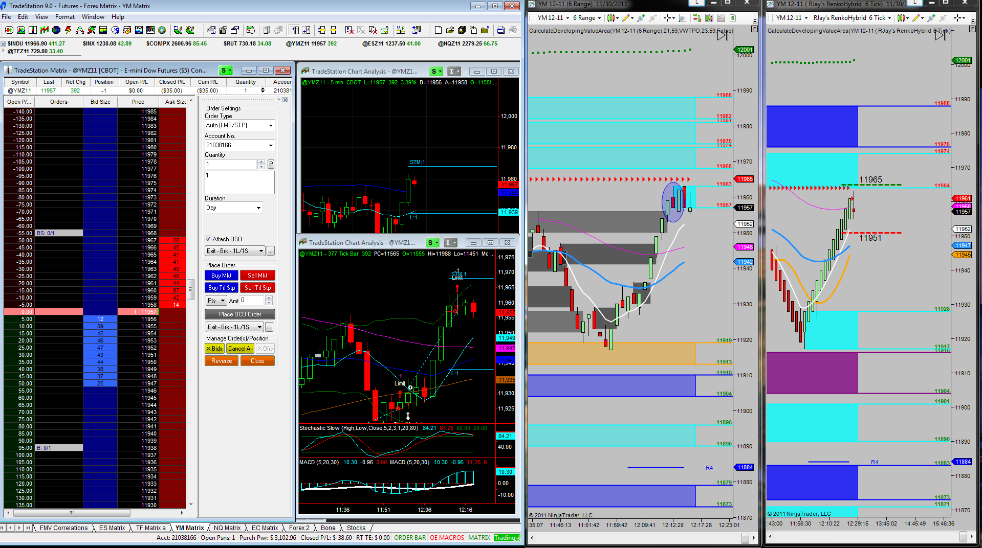
Task: Click add-pin icon in RenkoHybrid chart toolbar
Action: 931,18
